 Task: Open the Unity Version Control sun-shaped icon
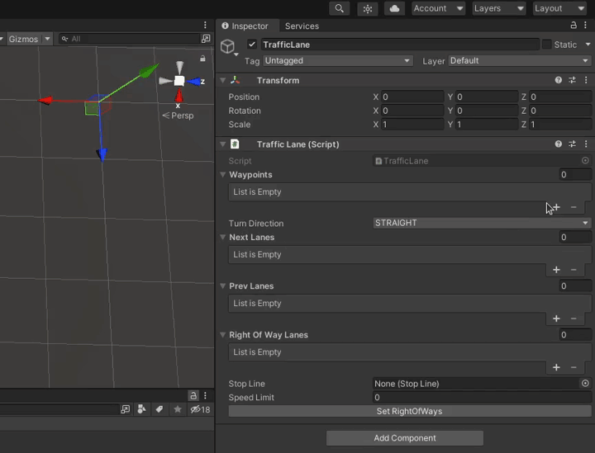pyautogui.click(x=367, y=8)
